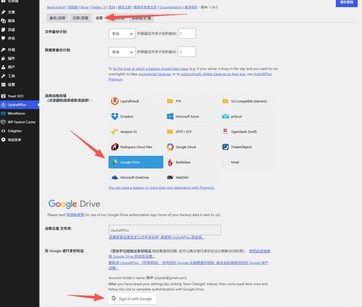
Task: Open Blogs header link
Action: 84,7
